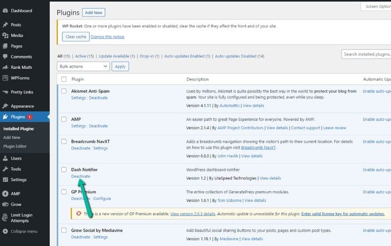This screenshot has height=246, width=391.
Task: Tick the select-all plugins checkbox
Action: coord(64,79)
